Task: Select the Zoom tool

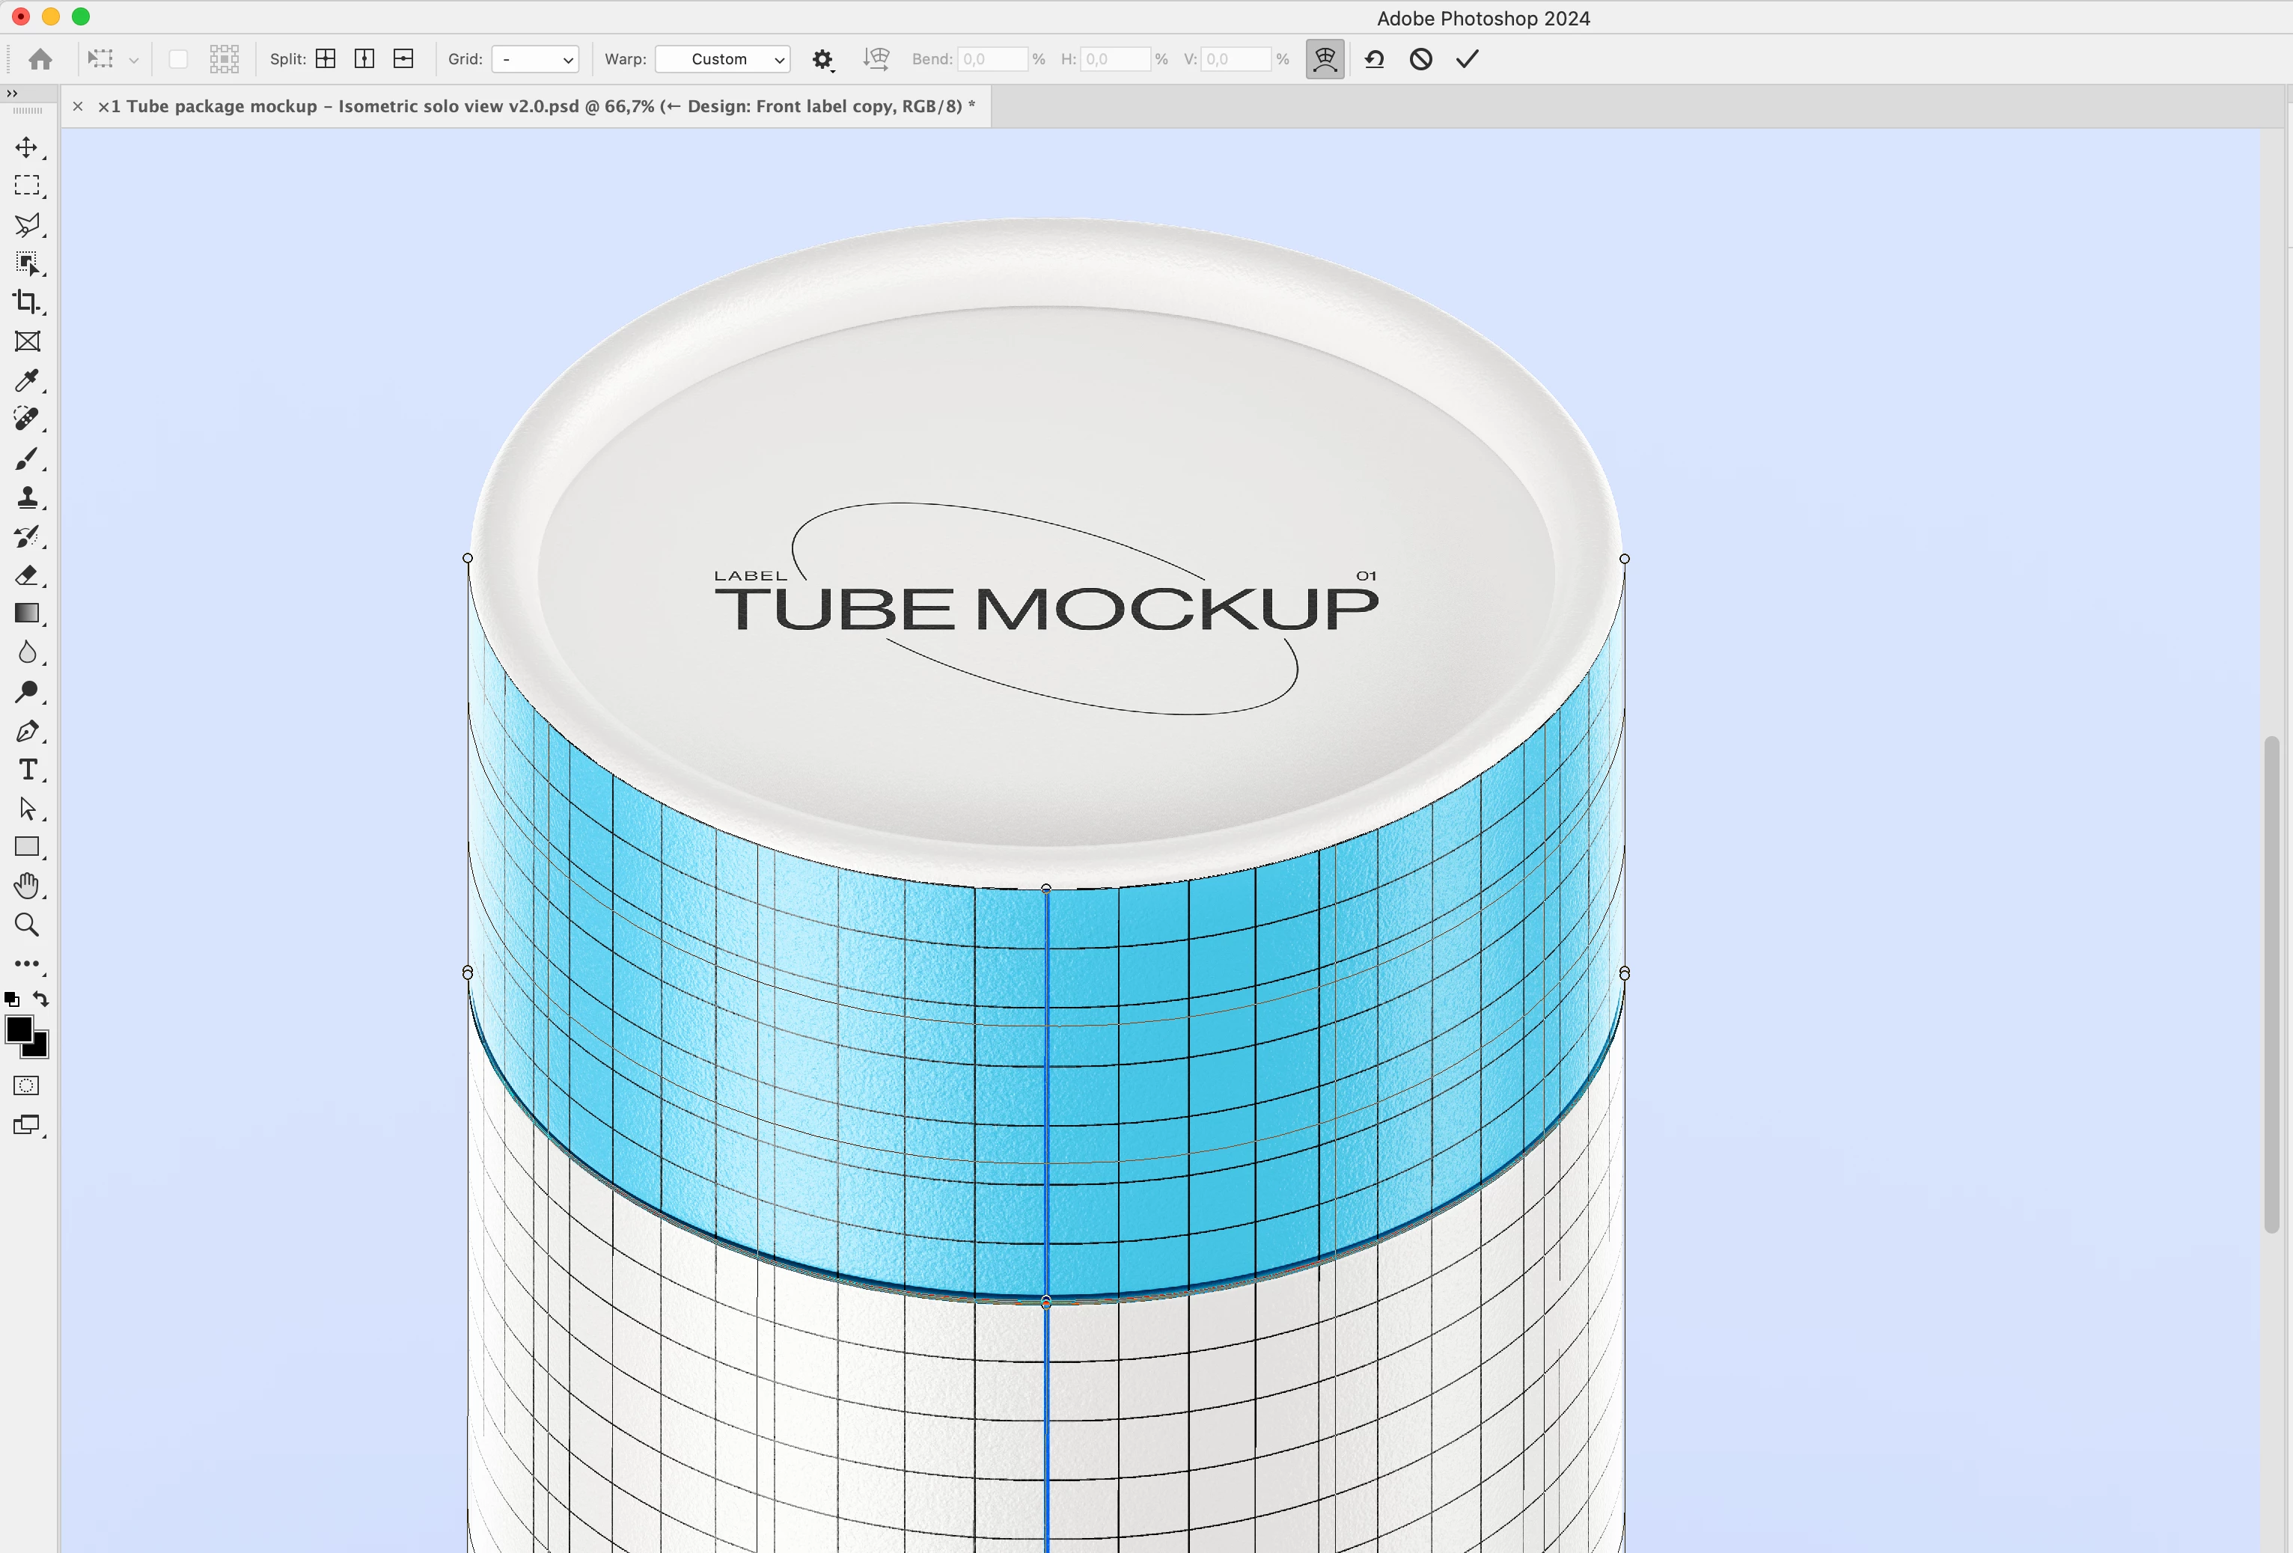Action: coord(27,925)
